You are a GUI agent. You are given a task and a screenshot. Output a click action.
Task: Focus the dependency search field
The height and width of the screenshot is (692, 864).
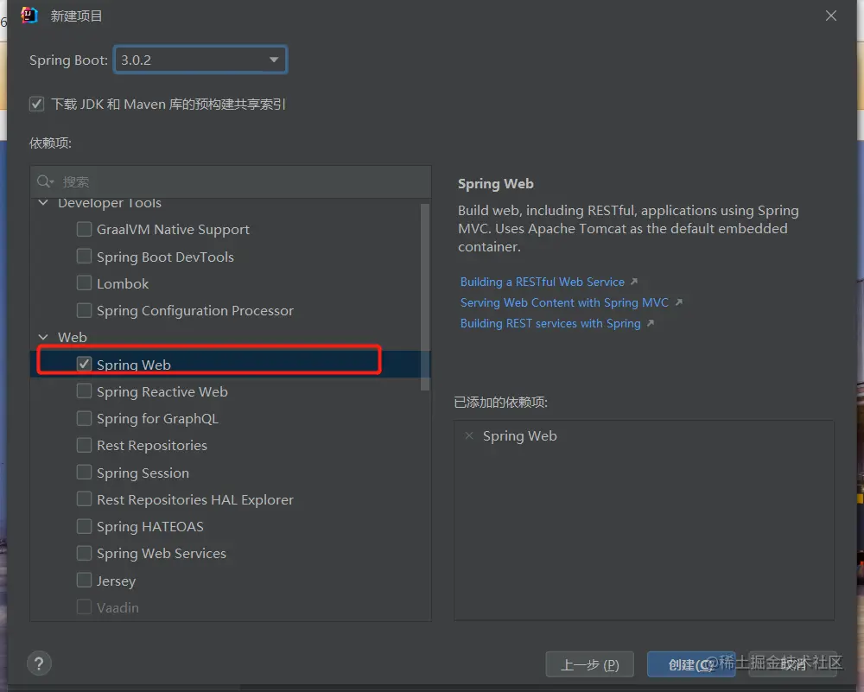(x=231, y=181)
